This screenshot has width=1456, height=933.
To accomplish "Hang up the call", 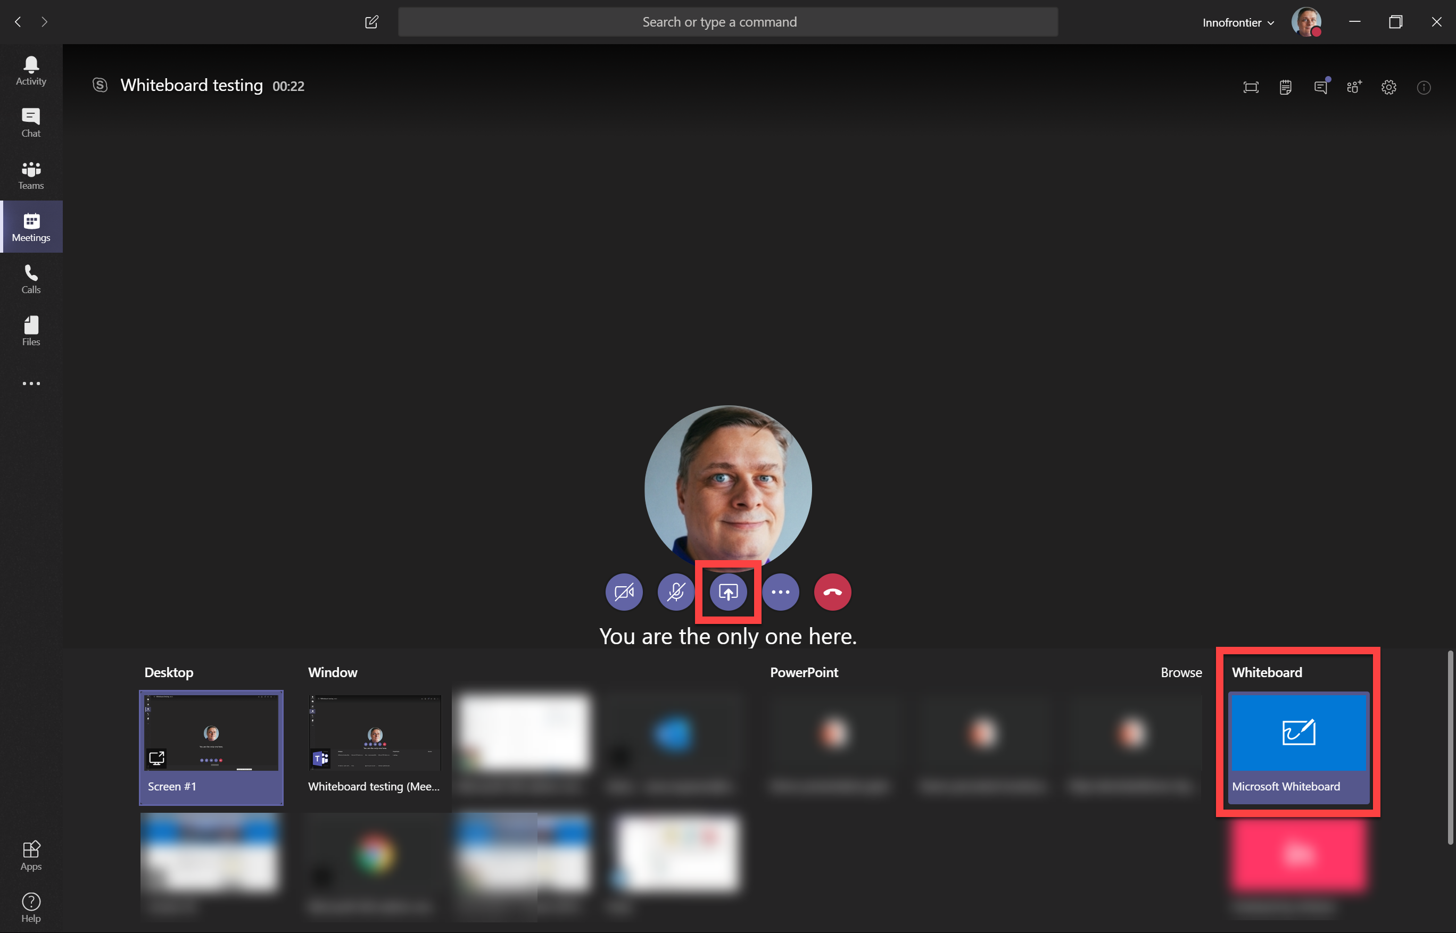I will coord(832,592).
